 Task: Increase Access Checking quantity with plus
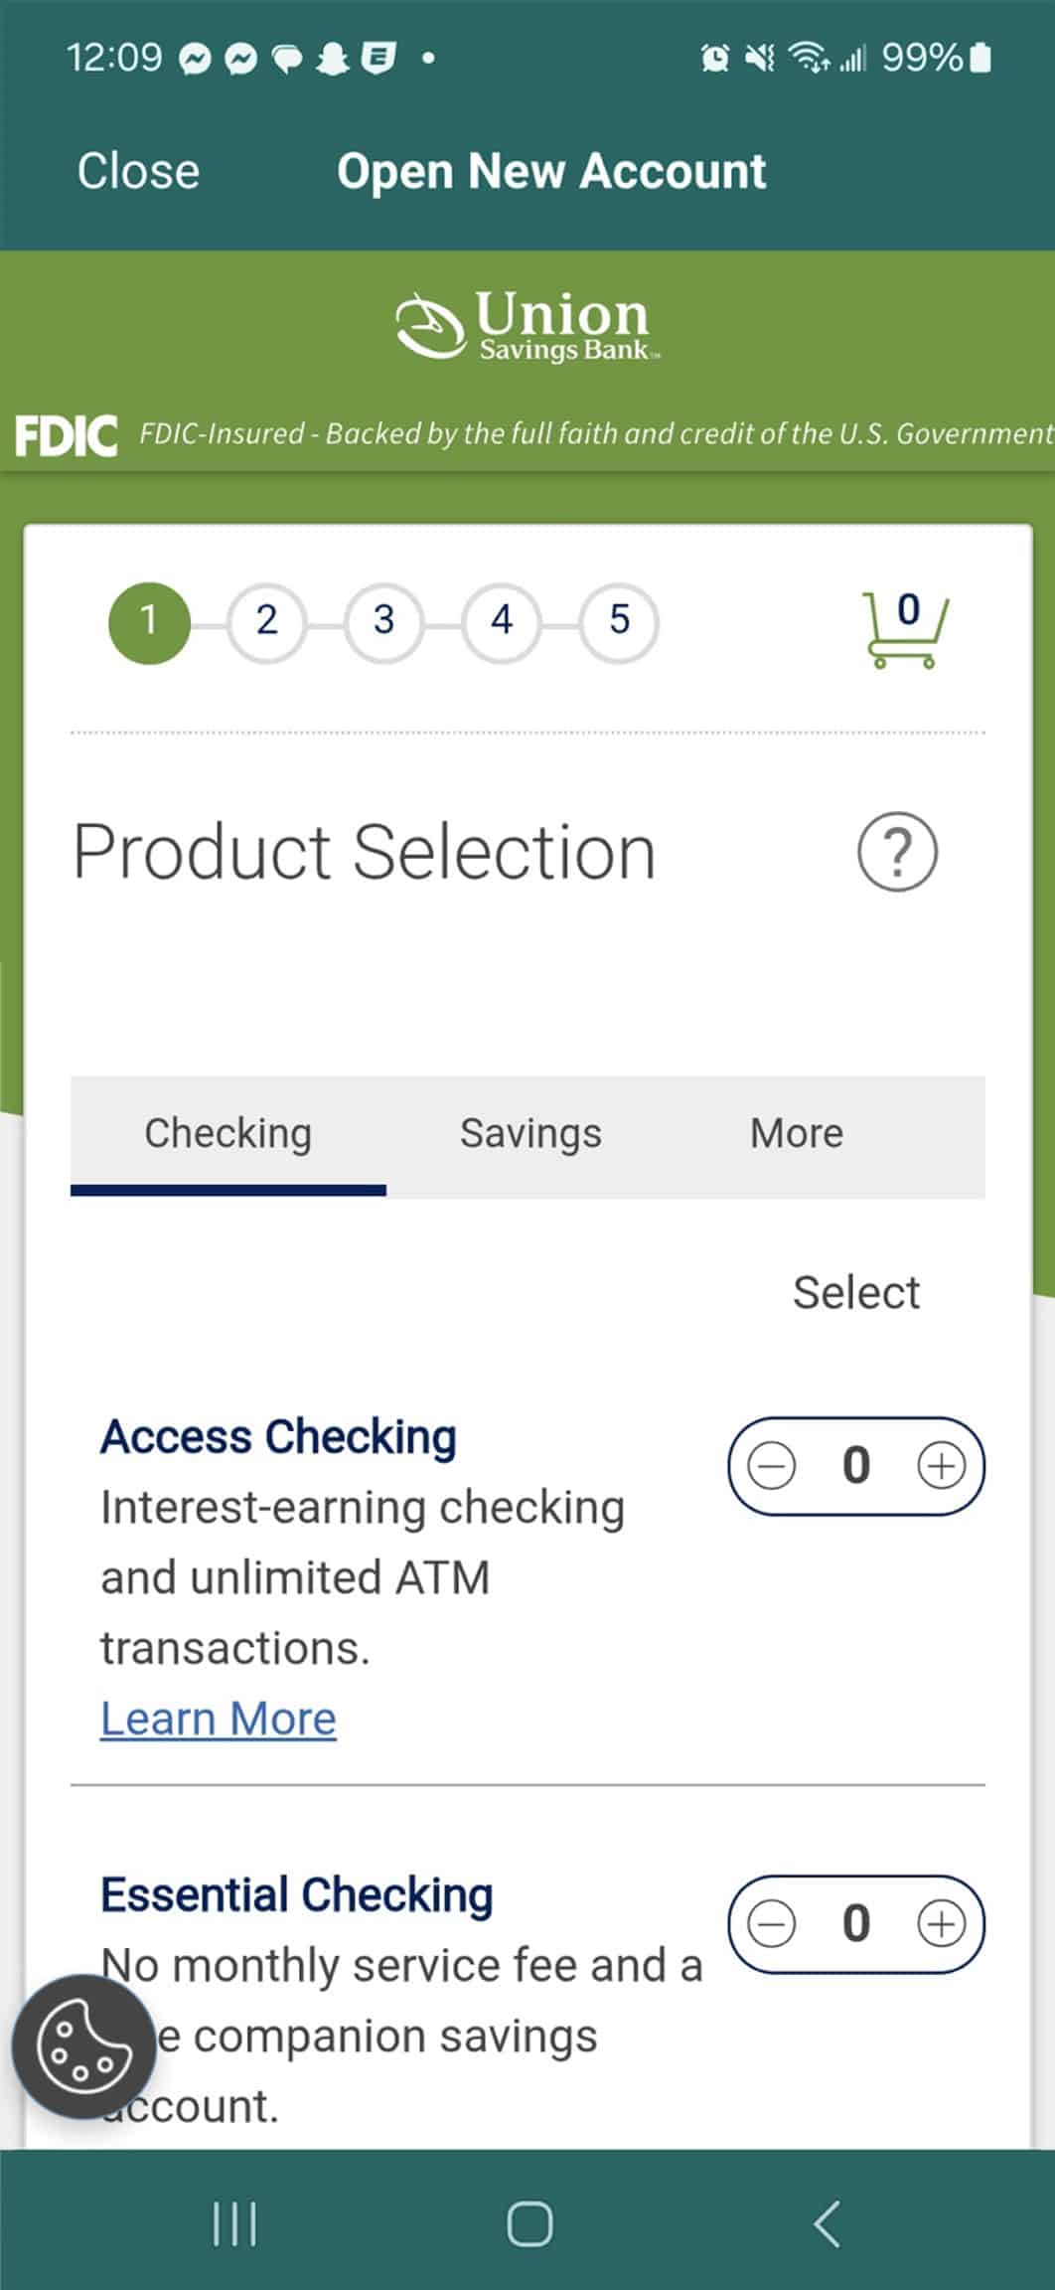(941, 1466)
